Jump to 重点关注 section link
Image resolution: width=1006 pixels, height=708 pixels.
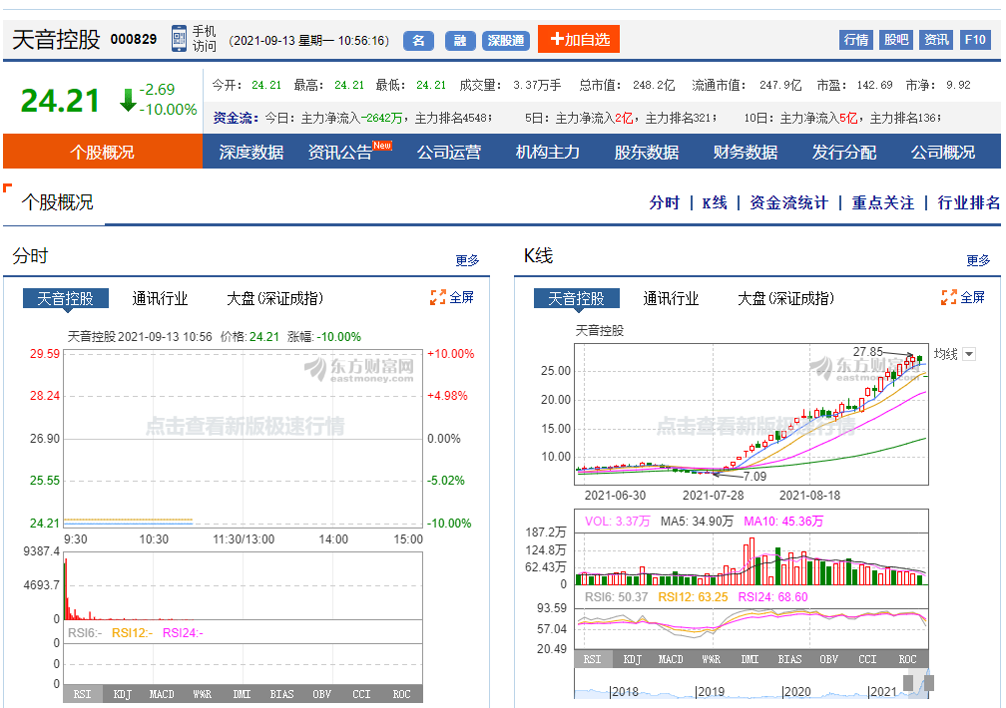tap(883, 202)
